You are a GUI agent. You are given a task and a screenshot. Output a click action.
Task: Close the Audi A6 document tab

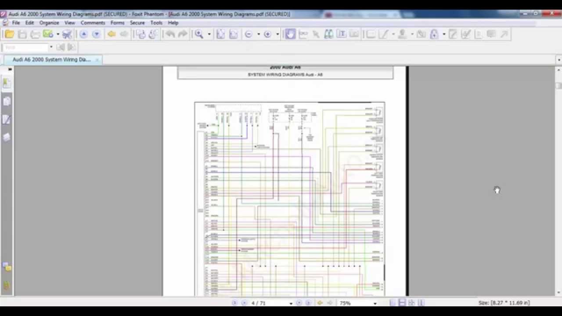pyautogui.click(x=97, y=60)
